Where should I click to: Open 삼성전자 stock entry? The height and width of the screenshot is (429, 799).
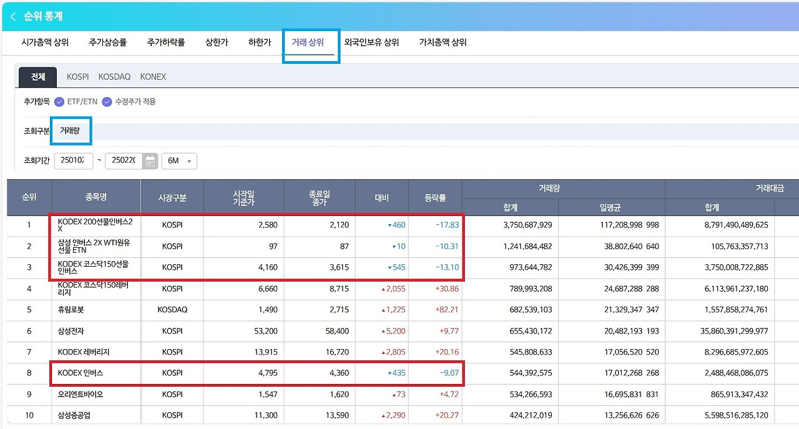[72, 331]
